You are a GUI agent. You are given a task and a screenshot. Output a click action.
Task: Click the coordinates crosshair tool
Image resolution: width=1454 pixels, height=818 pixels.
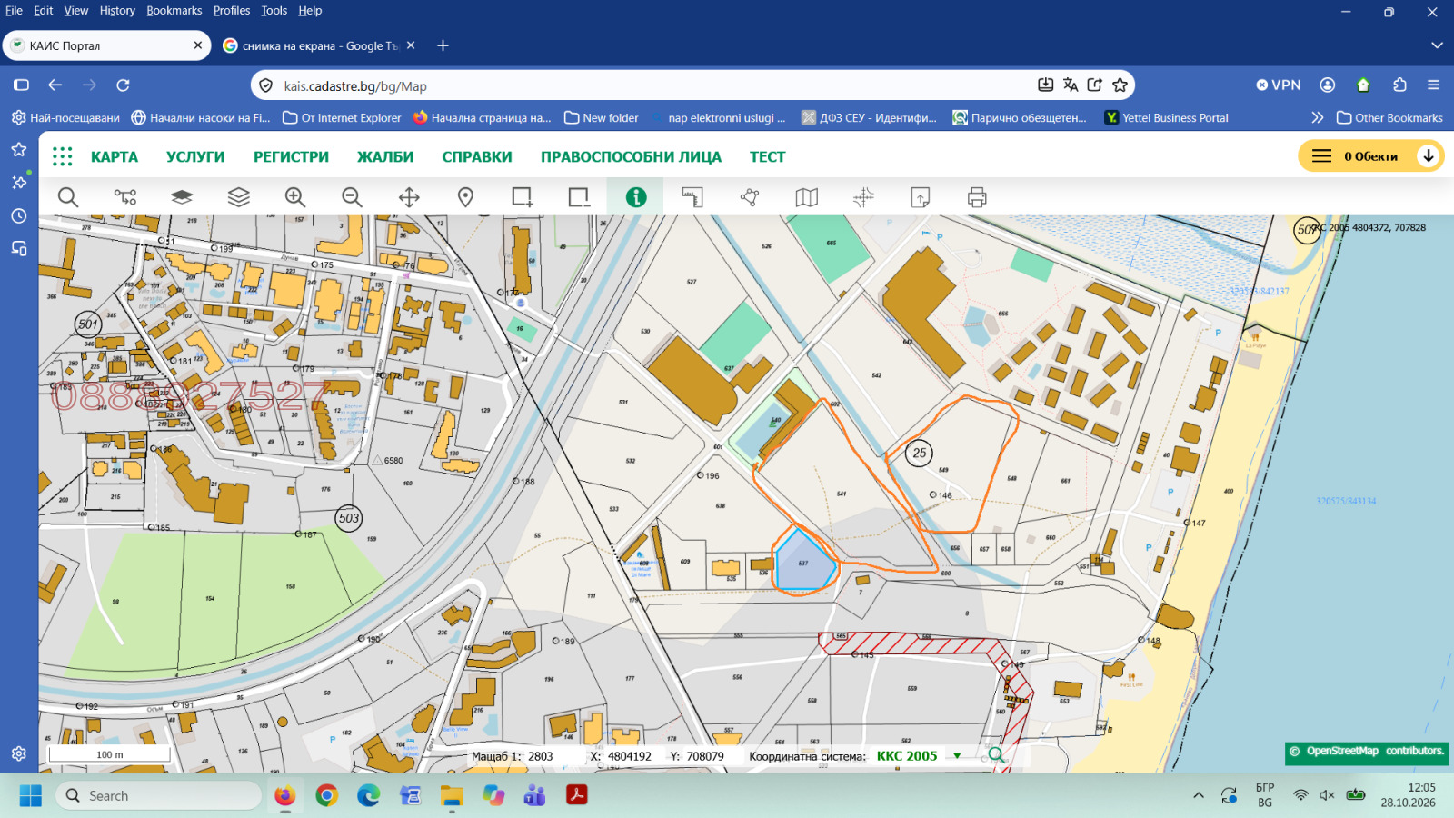click(x=863, y=197)
